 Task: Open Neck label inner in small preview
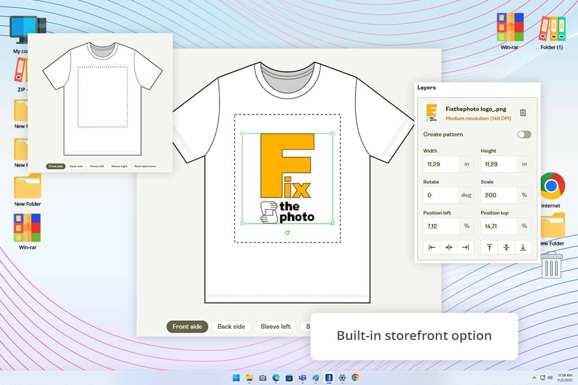(x=145, y=166)
